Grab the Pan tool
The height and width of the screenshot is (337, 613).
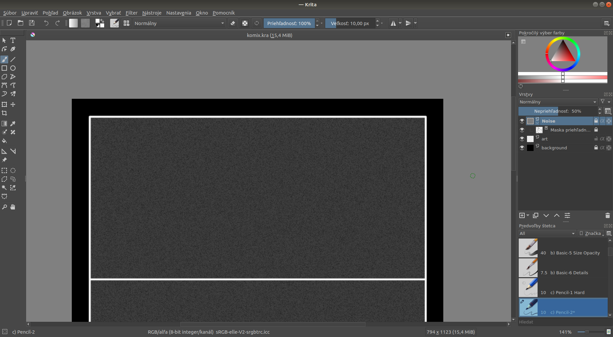13,206
